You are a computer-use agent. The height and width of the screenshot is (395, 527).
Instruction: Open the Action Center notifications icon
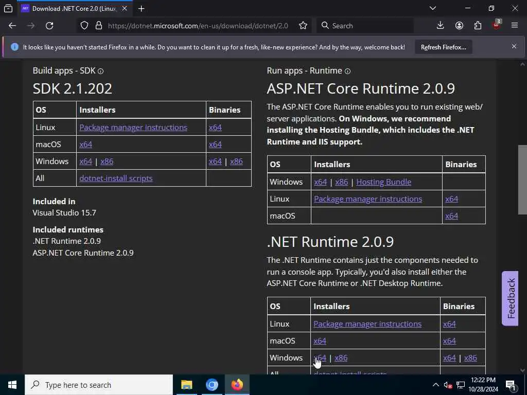[x=511, y=385]
